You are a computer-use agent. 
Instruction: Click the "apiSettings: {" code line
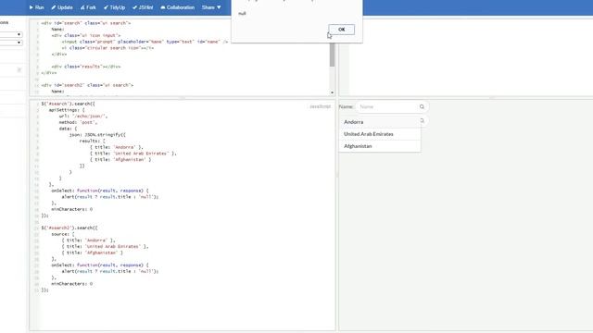point(67,110)
